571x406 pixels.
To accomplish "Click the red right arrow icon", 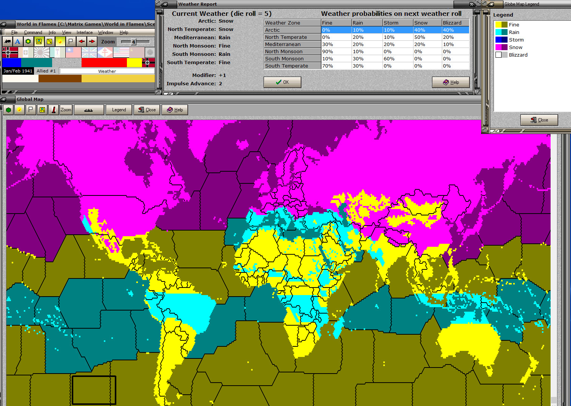I will tap(92, 42).
